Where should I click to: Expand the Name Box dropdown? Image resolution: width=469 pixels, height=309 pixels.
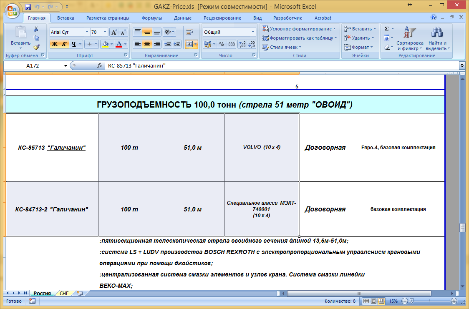pyautogui.click(x=66, y=66)
